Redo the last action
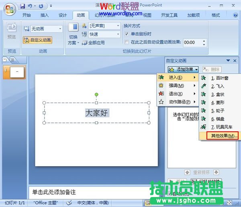The image size is (241, 207). tap(41, 6)
